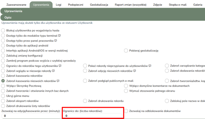Uncheck Zabroń kasowania nieswoich rekordów
This screenshot has height=119, width=205.
[x=3, y=81]
